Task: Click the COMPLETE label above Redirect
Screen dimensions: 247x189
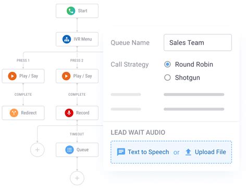Action: click(23, 94)
